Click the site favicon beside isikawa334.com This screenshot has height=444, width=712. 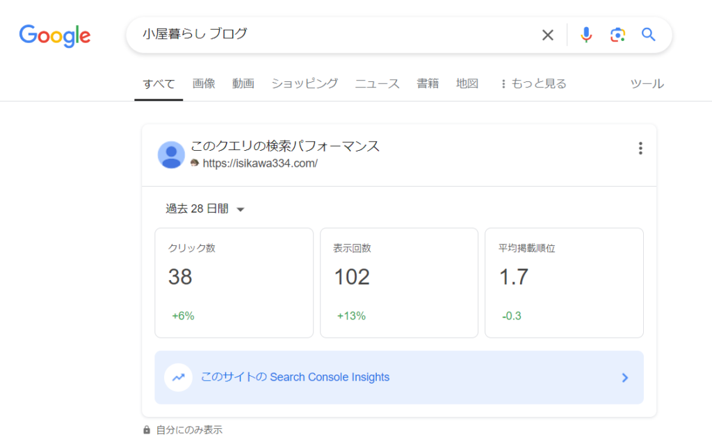[195, 163]
